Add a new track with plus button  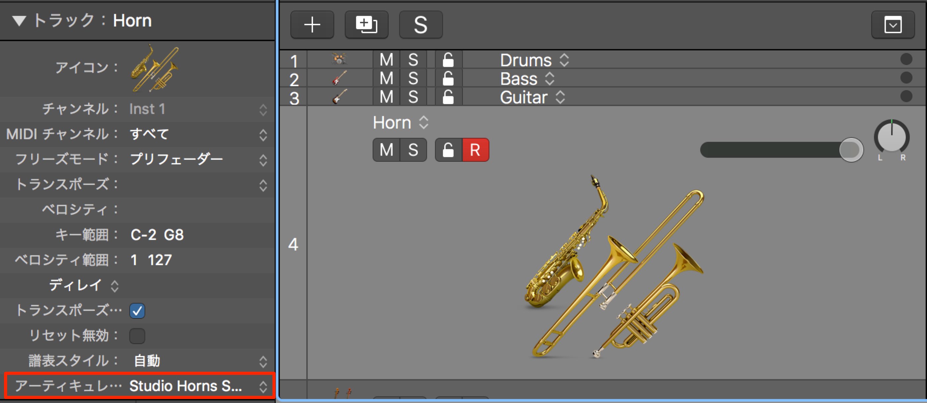tap(312, 25)
